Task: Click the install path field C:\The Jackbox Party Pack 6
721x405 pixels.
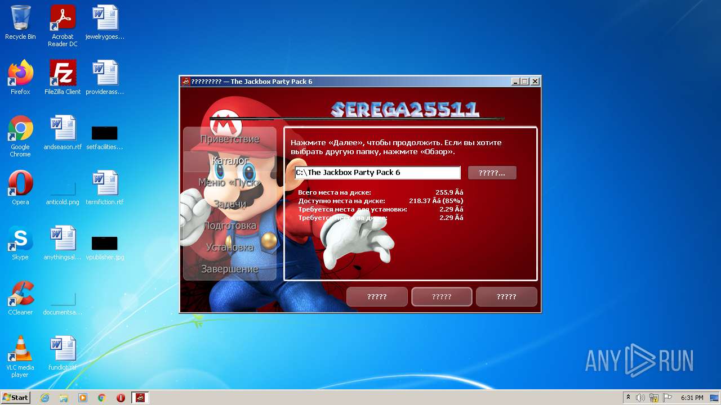Action: [378, 173]
